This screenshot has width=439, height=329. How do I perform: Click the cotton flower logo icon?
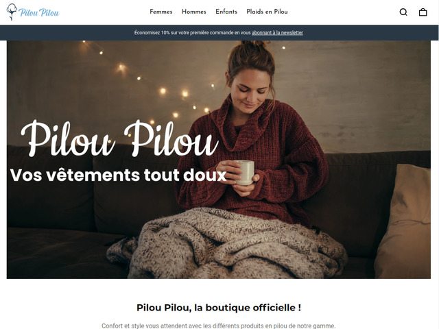[x=11, y=12]
